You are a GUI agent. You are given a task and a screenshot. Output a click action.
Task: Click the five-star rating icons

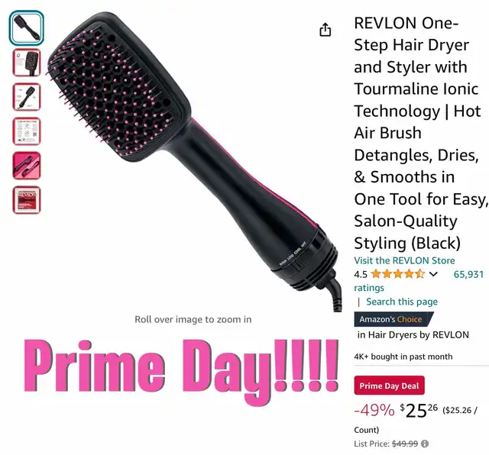[x=398, y=274]
